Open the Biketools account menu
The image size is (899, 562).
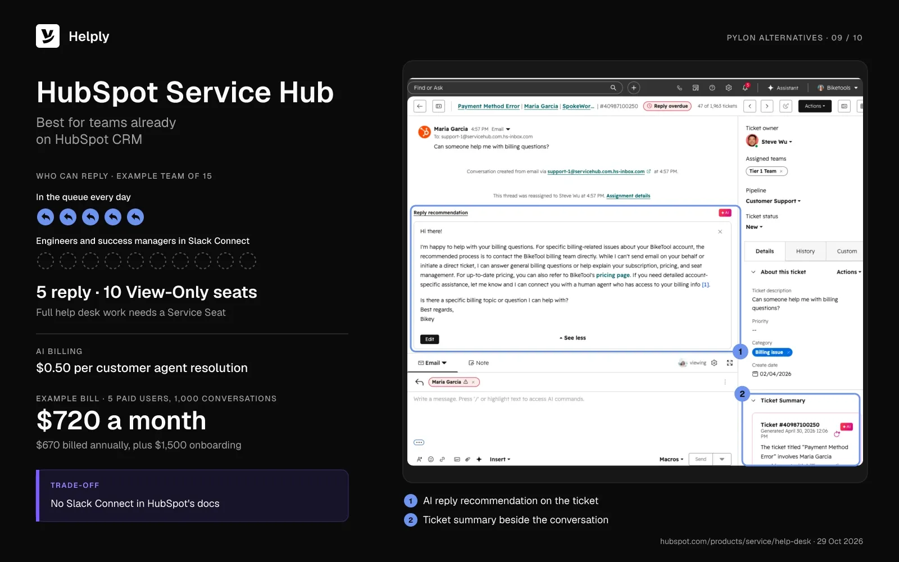click(x=838, y=88)
